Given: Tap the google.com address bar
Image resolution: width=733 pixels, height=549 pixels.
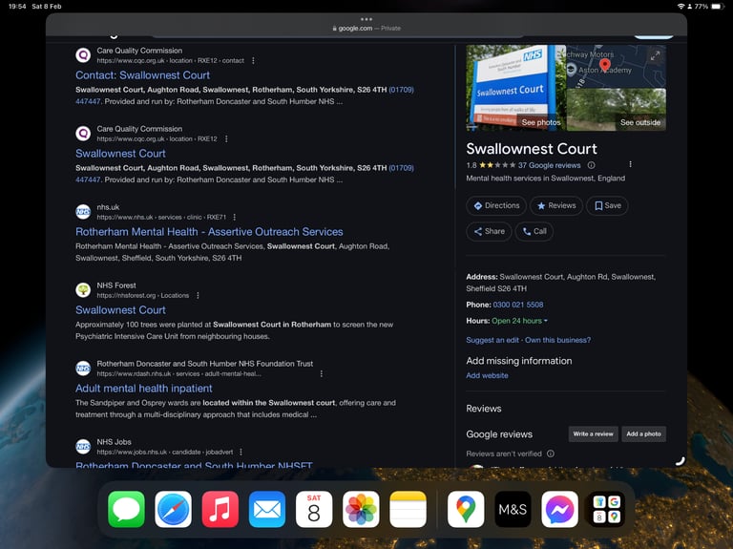Looking at the screenshot, I should [366, 29].
